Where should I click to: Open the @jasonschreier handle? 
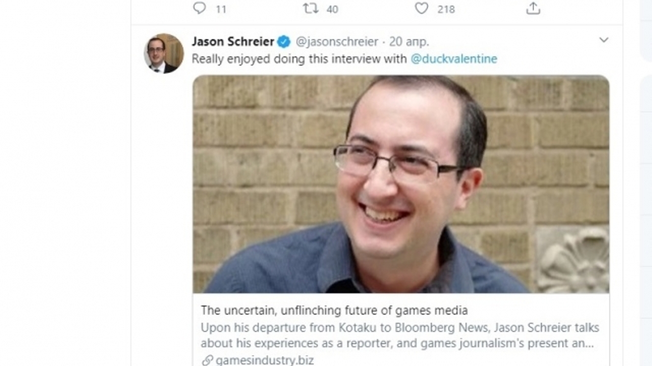click(x=337, y=42)
